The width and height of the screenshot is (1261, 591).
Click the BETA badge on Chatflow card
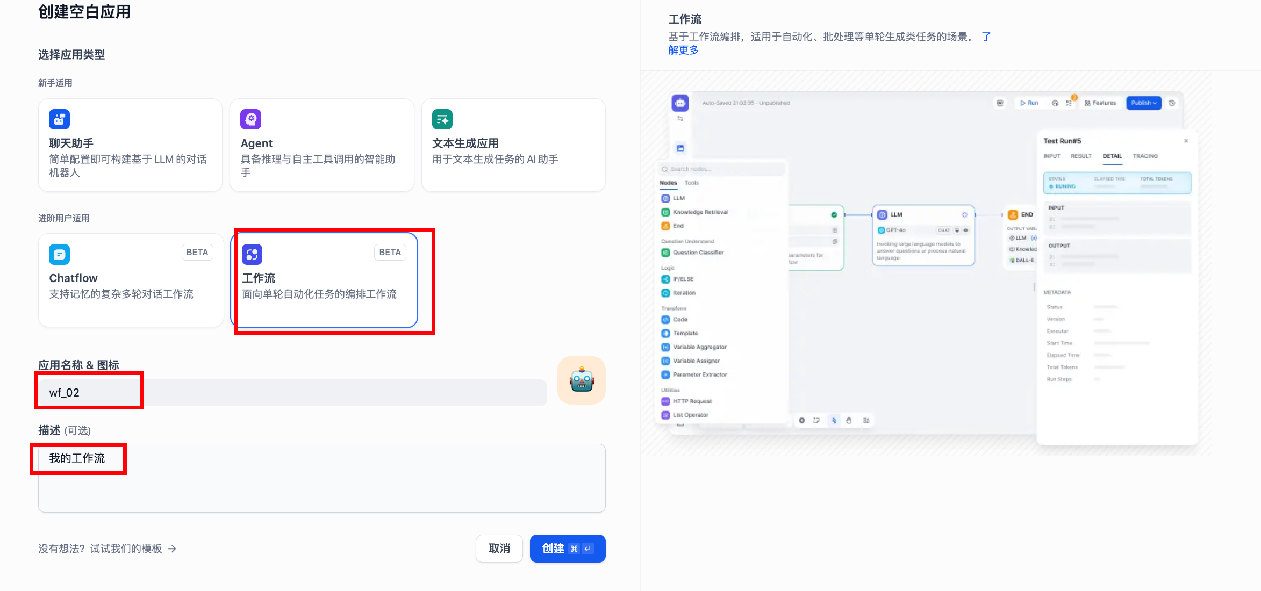tap(197, 252)
